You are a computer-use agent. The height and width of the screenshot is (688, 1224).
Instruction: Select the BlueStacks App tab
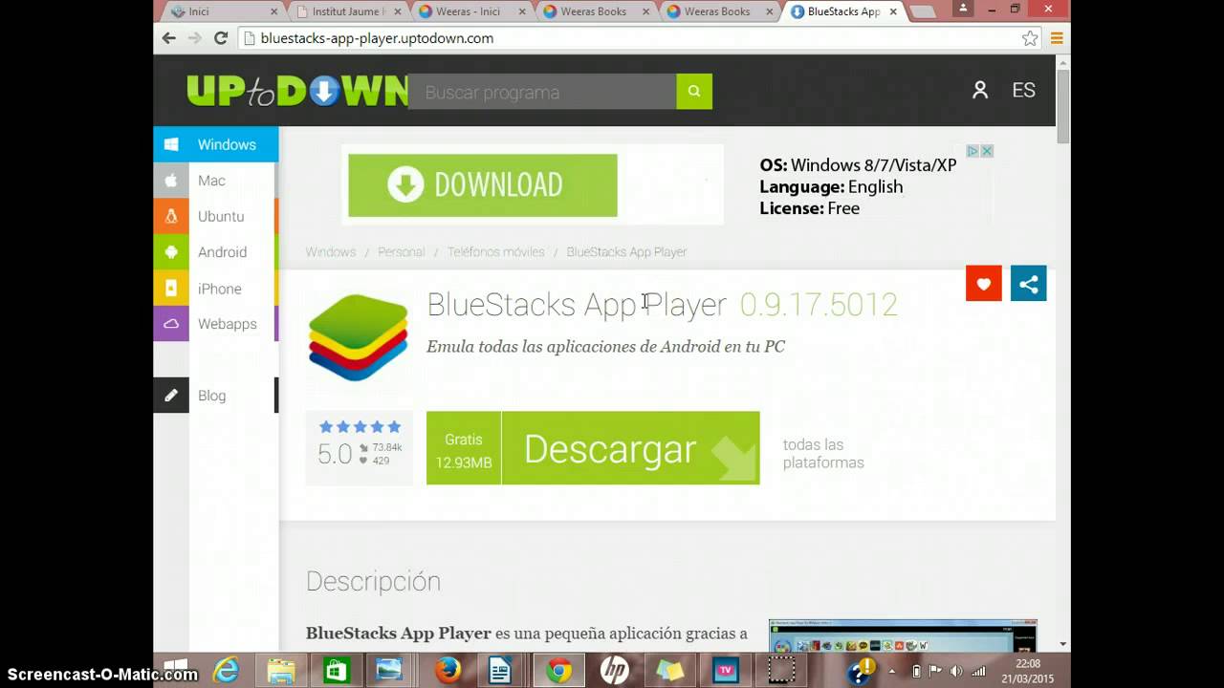(x=844, y=11)
